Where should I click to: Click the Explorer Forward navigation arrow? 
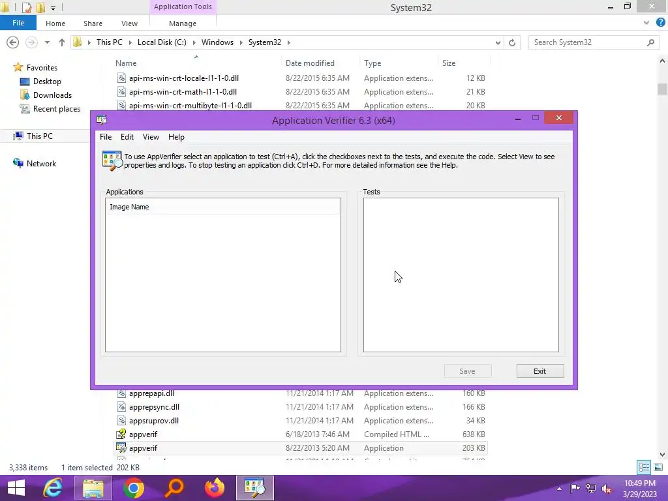point(31,42)
